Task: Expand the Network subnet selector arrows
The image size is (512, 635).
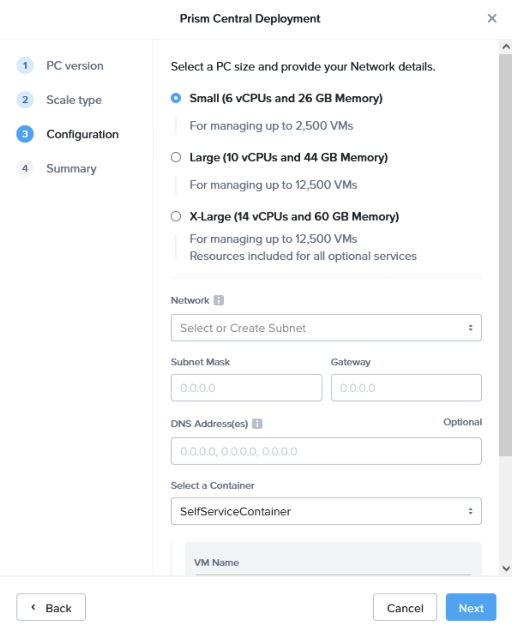Action: coord(471,328)
